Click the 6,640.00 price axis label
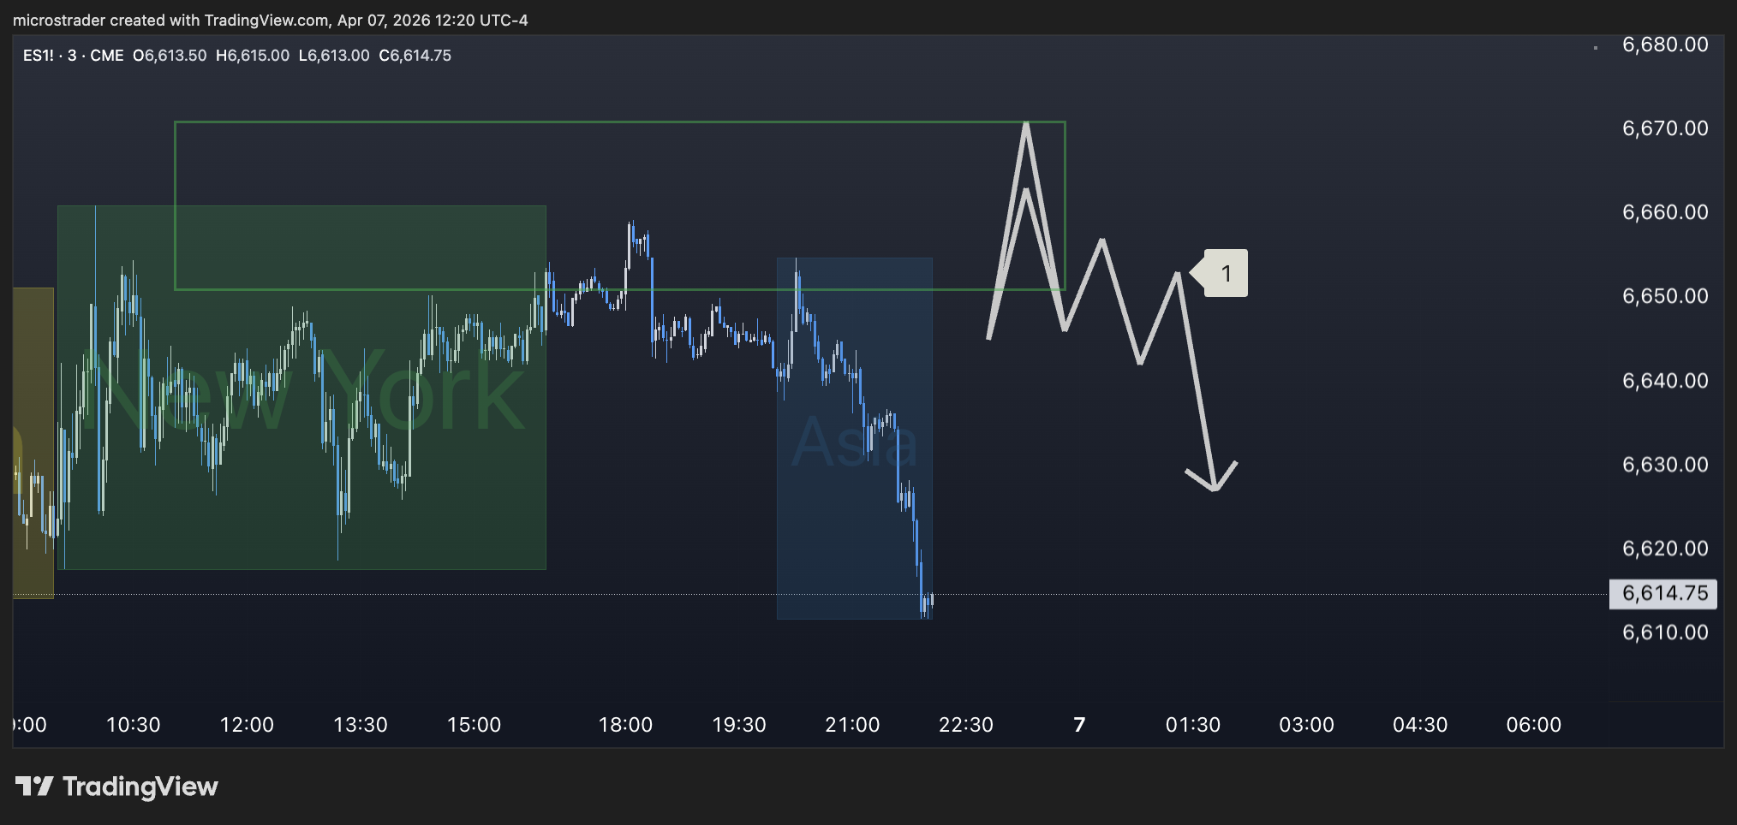The width and height of the screenshot is (1737, 825). [x=1665, y=381]
